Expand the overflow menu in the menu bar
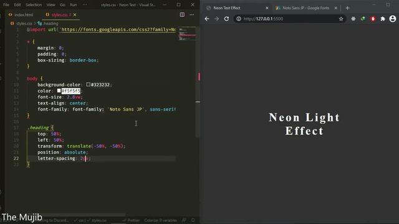The image size is (399, 224). click(x=85, y=4)
